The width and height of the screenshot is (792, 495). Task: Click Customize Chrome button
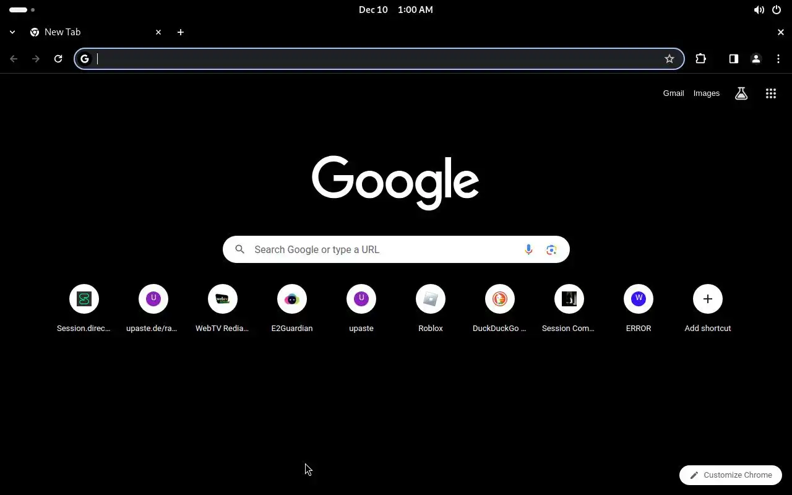(x=731, y=475)
